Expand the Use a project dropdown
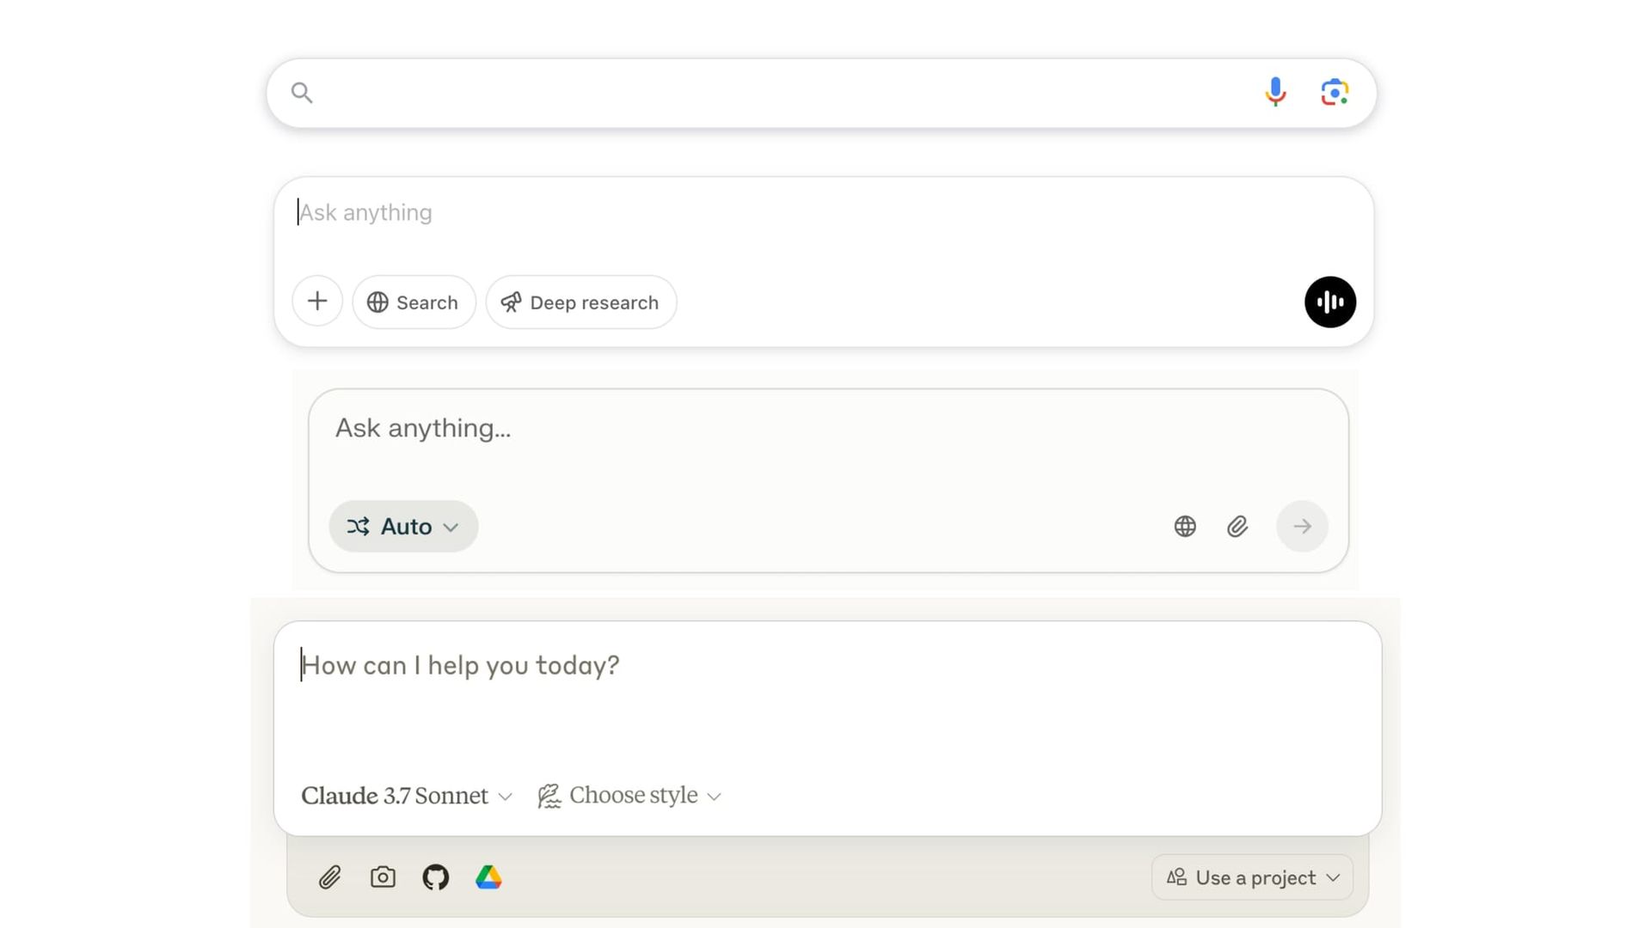This screenshot has height=928, width=1651. [x=1252, y=877]
